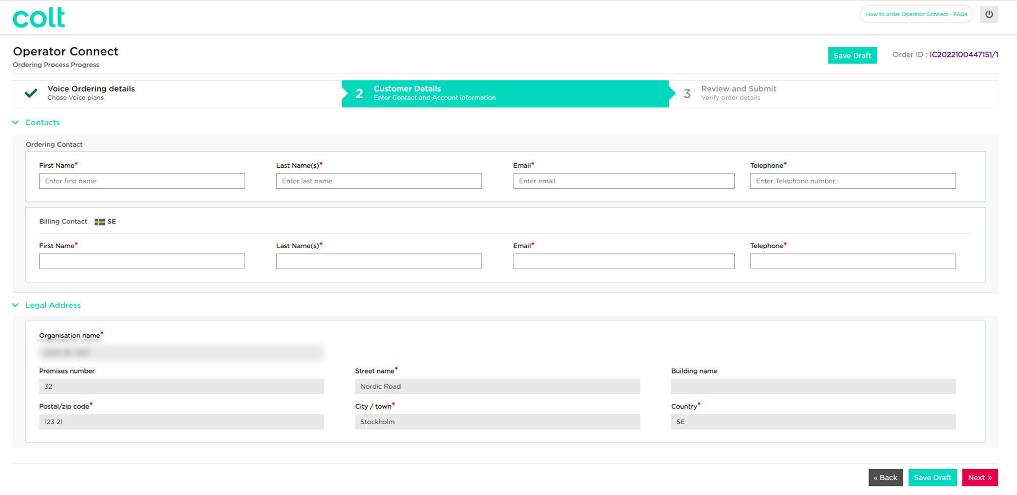Click the chevron before Legal Address heading
Image resolution: width=1017 pixels, height=495 pixels.
click(15, 305)
